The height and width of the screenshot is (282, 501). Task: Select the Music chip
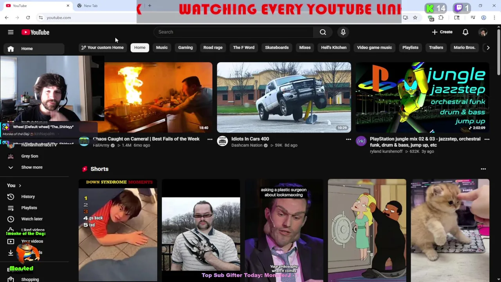162,47
